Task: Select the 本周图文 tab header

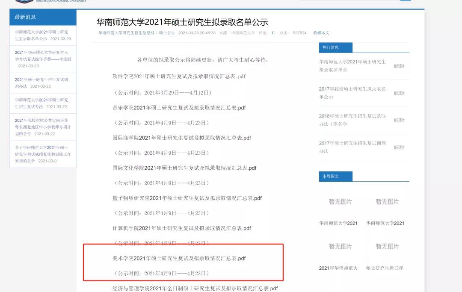Action: (x=336, y=176)
